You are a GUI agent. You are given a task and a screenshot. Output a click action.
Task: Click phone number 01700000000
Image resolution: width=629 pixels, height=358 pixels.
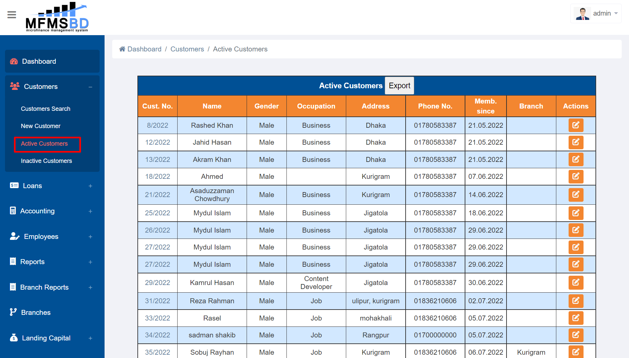point(435,335)
